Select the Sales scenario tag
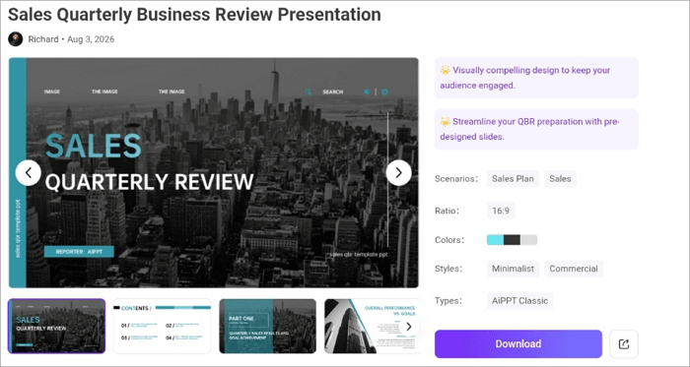The width and height of the screenshot is (690, 367). [x=560, y=179]
